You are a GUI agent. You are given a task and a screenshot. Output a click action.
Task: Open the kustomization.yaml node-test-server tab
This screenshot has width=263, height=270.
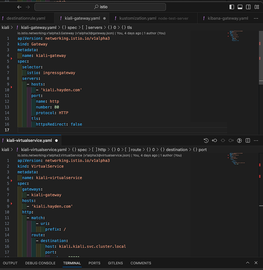point(154,18)
